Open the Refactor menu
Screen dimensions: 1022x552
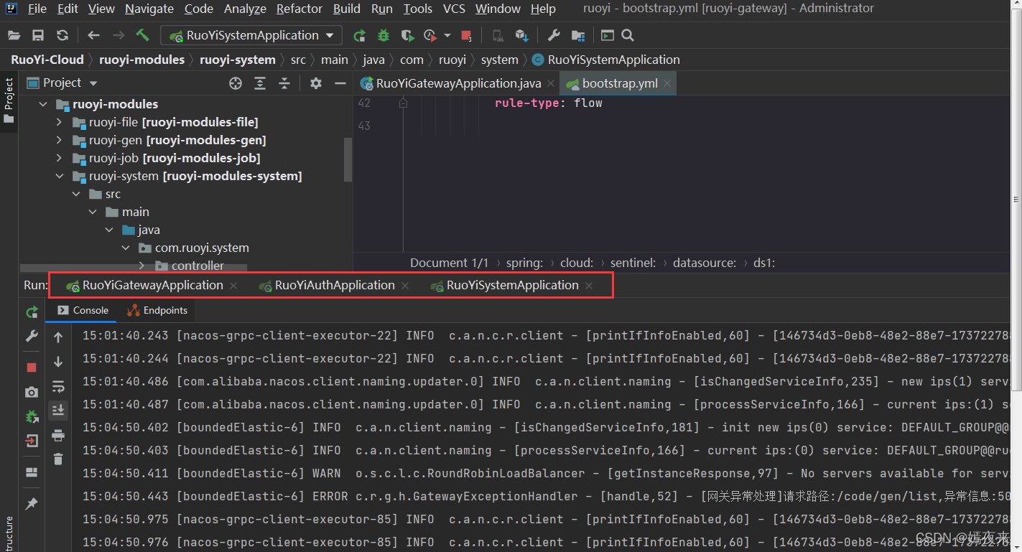click(x=299, y=9)
